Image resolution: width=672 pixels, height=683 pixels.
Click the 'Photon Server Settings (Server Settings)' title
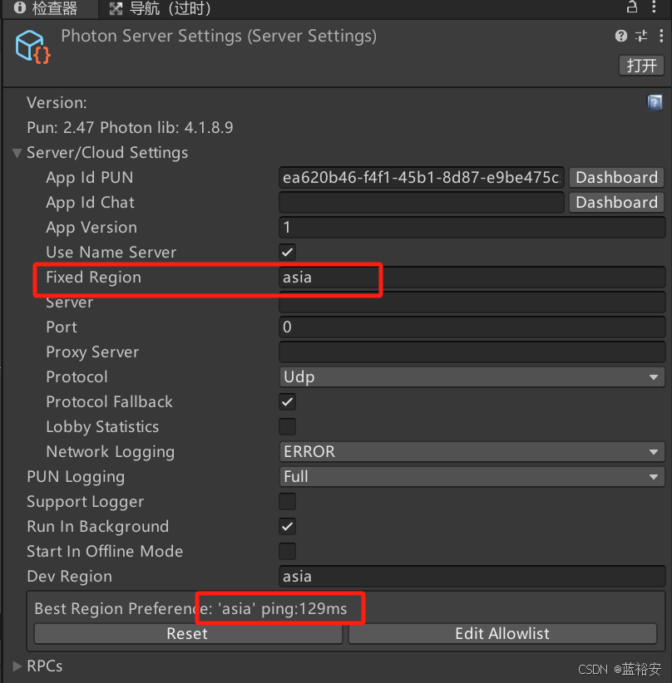coord(219,37)
